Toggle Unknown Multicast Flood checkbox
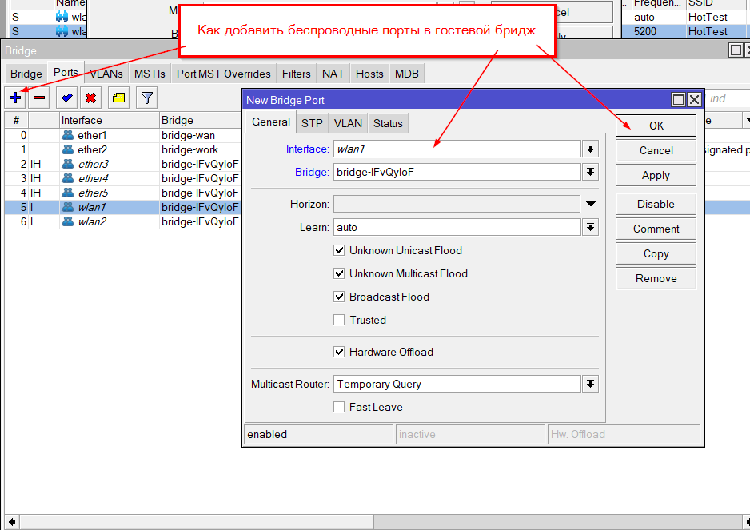Image resolution: width=750 pixels, height=530 pixels. 339,273
